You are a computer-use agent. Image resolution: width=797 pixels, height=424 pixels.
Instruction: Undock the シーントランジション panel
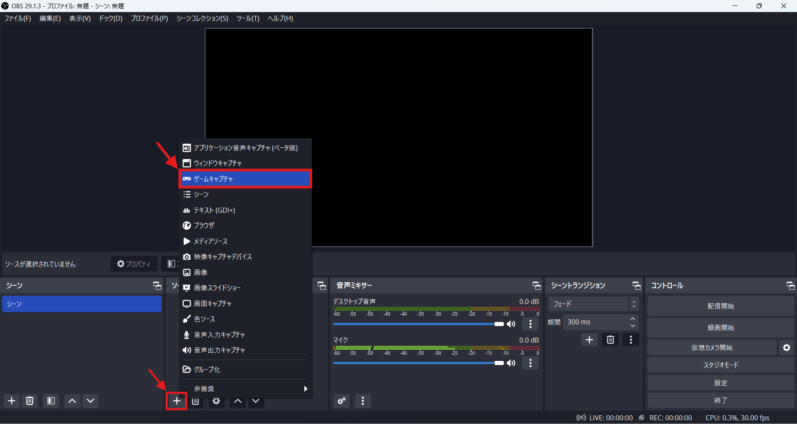[636, 285]
